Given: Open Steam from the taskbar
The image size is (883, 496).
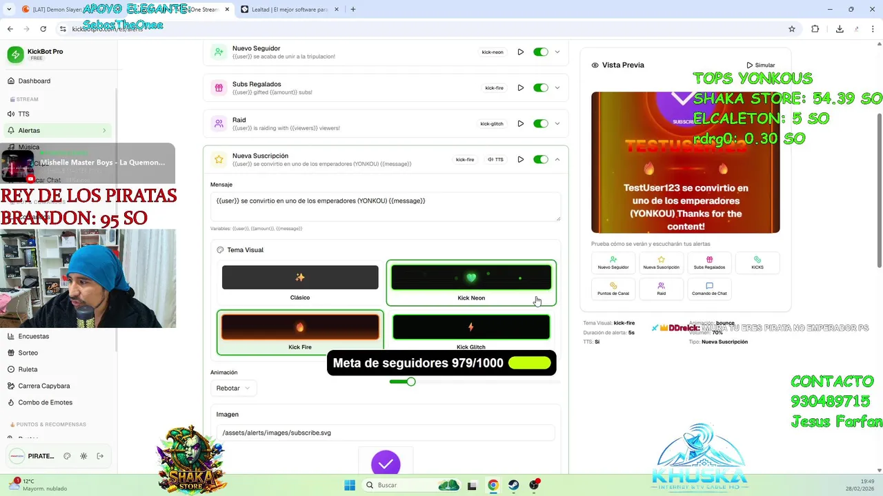Looking at the screenshot, I should [x=513, y=485].
